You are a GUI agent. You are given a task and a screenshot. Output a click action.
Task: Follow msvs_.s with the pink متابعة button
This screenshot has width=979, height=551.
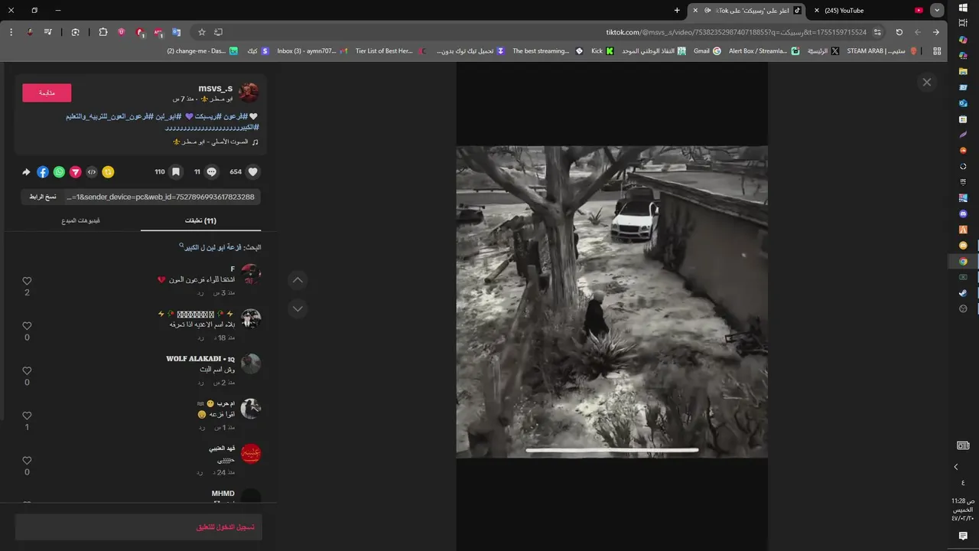pyautogui.click(x=47, y=93)
